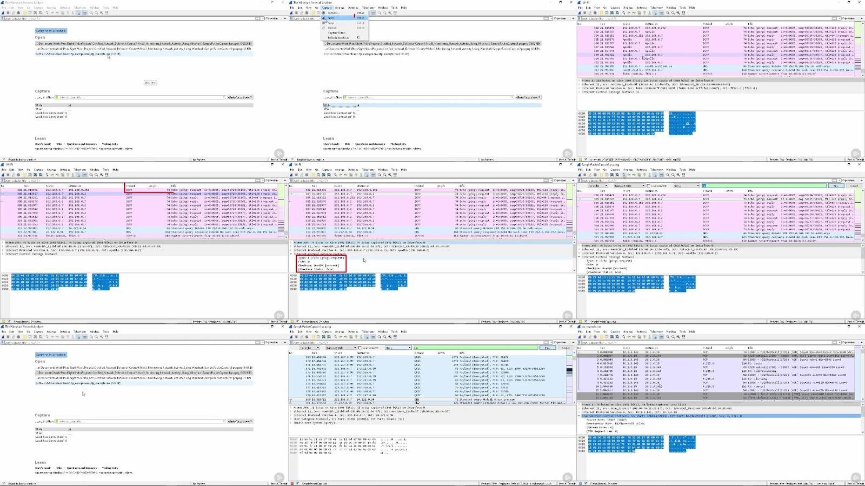Click the filter bookmark icon in SamplePacketCapture3 filter bar
Viewport: 865px width, 486px height.
click(x=579, y=181)
